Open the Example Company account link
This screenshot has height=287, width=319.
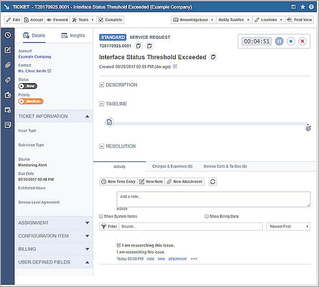(34, 57)
